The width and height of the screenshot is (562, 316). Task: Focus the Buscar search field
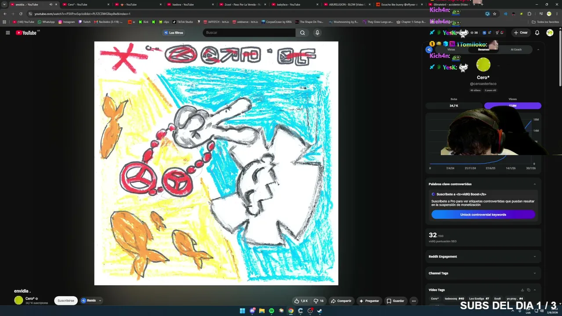point(249,32)
